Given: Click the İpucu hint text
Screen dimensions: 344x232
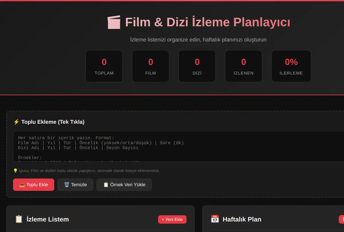Looking at the screenshot, I should coord(89,171).
